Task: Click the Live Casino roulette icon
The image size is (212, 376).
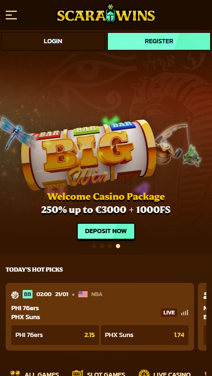Action: 144,374
